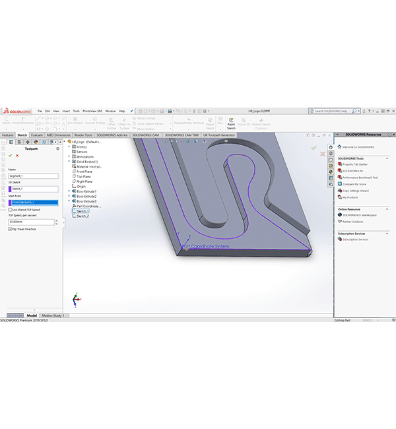
Task: Collapse Online Resources section
Action: (387, 209)
